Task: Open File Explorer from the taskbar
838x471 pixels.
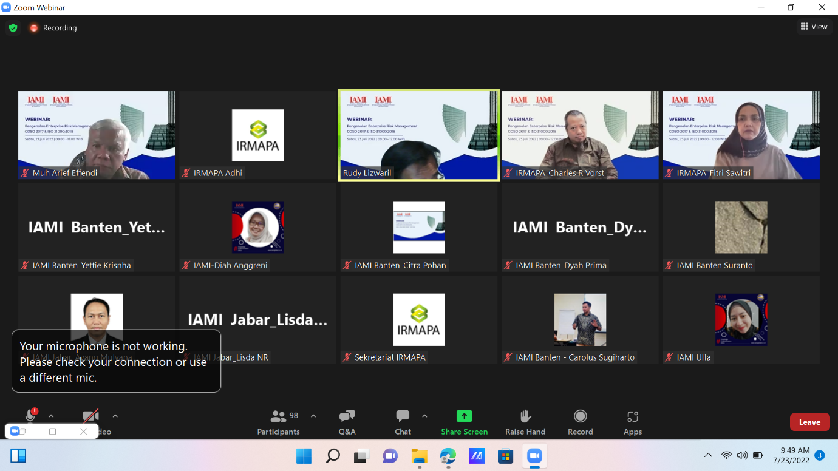Action: pos(419,456)
